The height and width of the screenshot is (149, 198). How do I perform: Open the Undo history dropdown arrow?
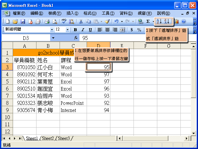point(122,22)
